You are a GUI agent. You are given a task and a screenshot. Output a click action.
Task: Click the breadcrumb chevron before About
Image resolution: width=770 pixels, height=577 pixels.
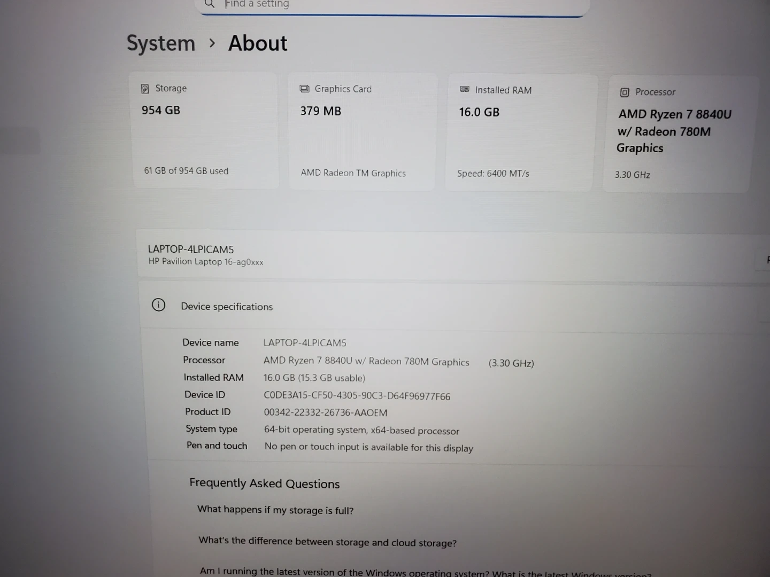click(212, 43)
